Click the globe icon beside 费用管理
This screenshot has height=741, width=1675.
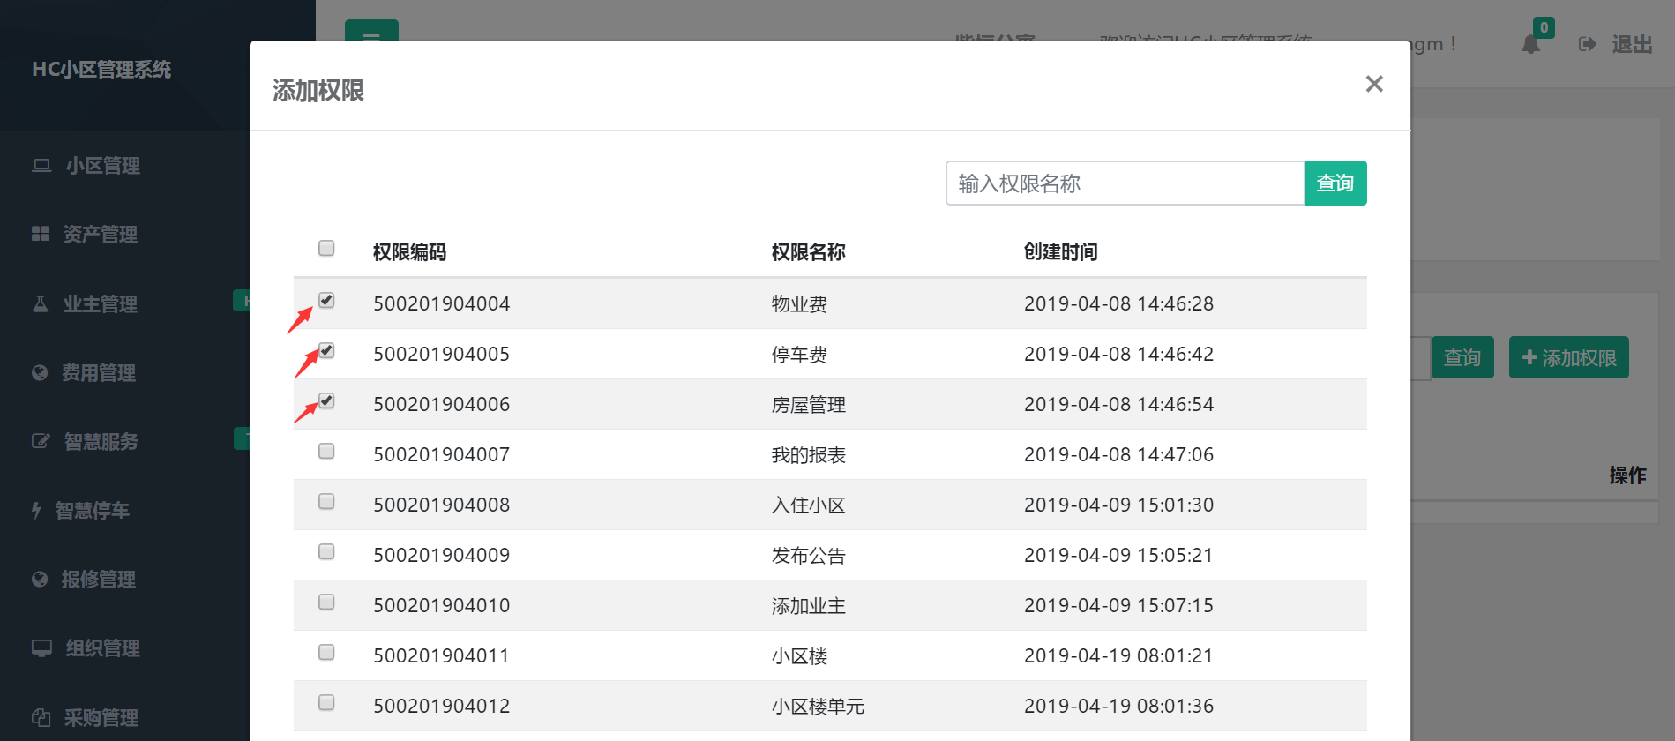tap(40, 372)
